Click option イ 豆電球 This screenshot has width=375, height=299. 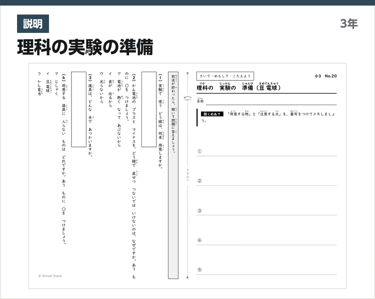pos(48,82)
